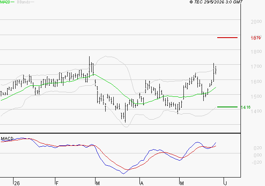Click the green support level line
This screenshot has height=186, width=265.
coord(227,107)
